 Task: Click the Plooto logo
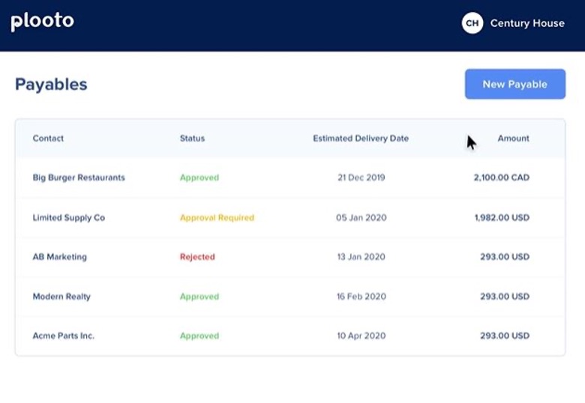pos(42,22)
